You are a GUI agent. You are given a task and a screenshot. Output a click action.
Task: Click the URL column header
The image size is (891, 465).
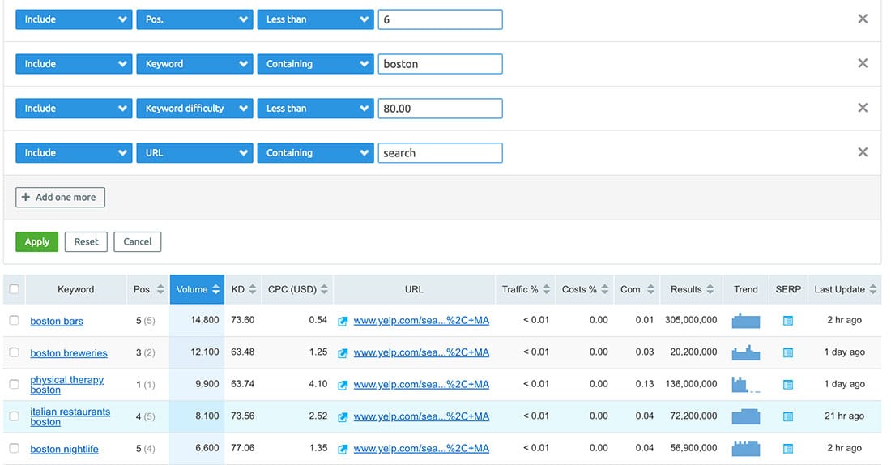click(414, 289)
